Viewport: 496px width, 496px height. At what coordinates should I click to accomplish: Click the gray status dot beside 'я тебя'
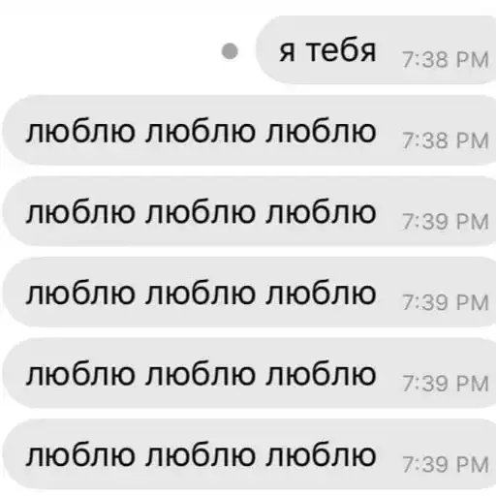230,51
